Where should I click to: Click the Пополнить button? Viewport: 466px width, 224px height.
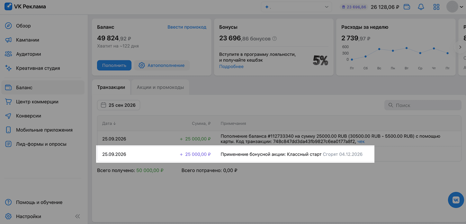click(114, 65)
